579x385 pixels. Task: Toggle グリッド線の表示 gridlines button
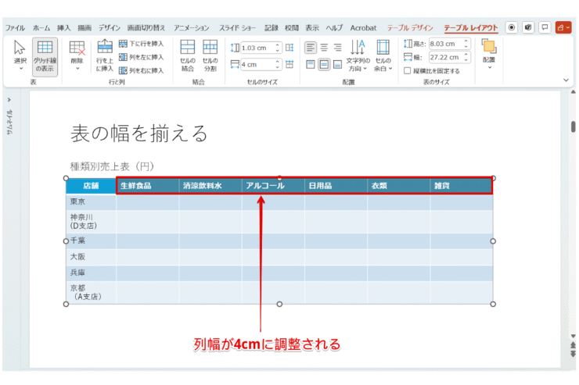tap(45, 56)
